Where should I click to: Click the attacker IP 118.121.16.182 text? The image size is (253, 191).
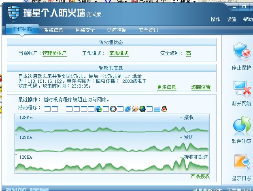click(x=45, y=81)
